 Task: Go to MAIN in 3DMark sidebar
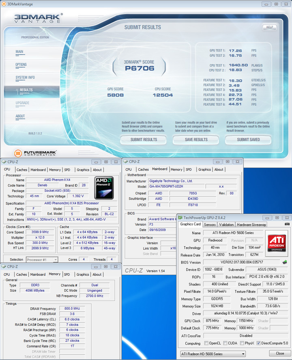coord(19,51)
